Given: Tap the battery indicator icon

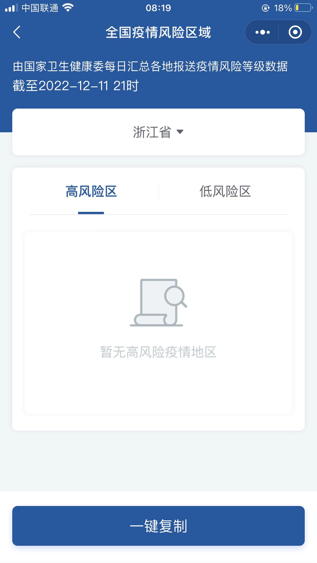Looking at the screenshot, I should pyautogui.click(x=303, y=8).
